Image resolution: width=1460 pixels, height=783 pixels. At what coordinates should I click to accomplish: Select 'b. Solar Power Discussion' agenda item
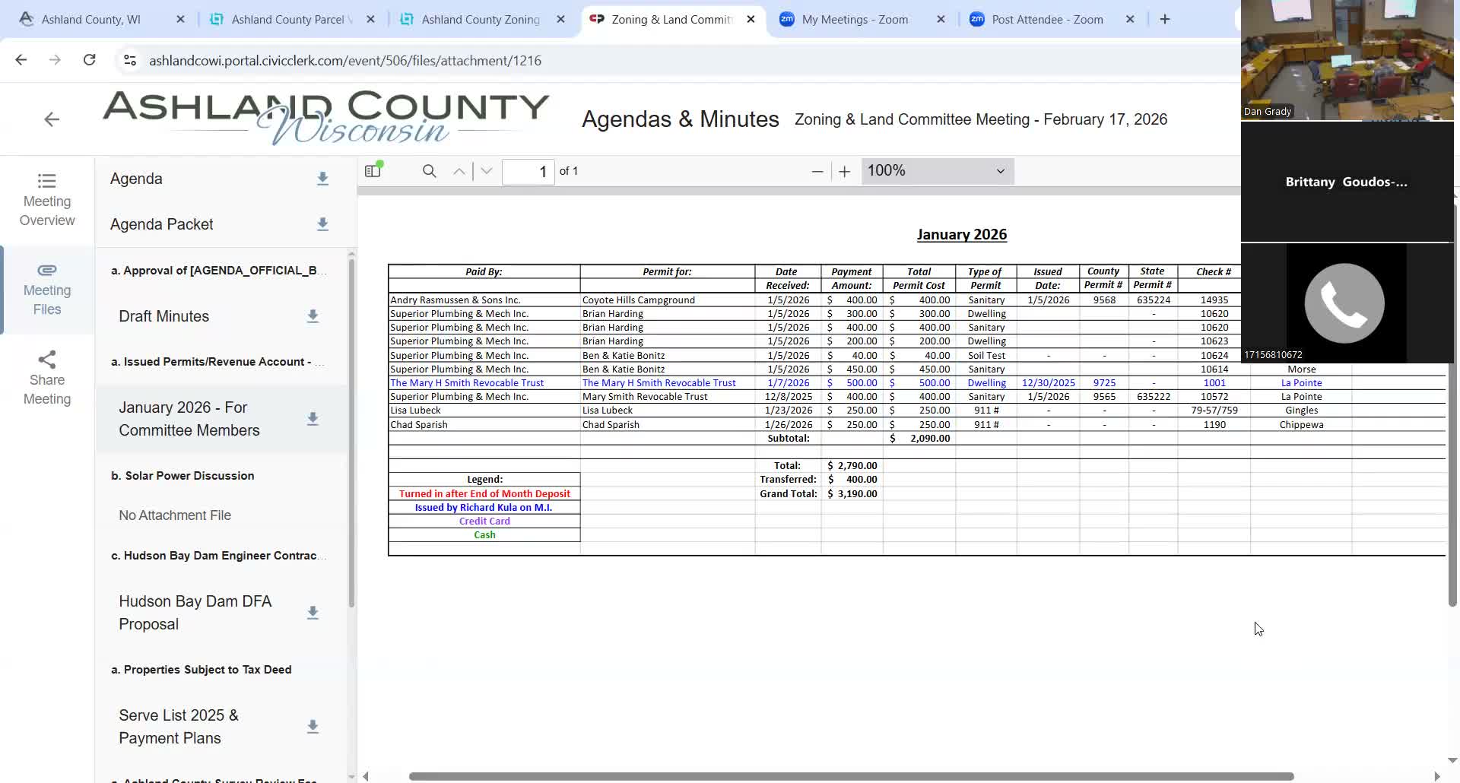[x=182, y=476]
